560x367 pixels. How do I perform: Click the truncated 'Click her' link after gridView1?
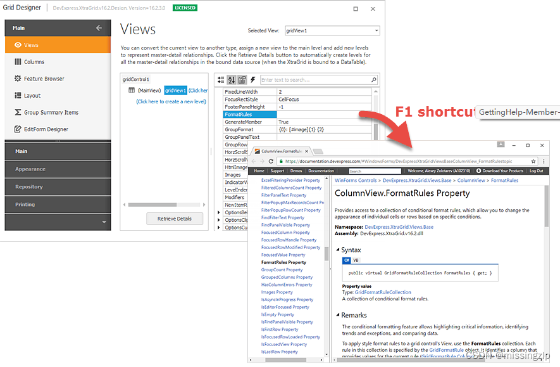click(198, 91)
